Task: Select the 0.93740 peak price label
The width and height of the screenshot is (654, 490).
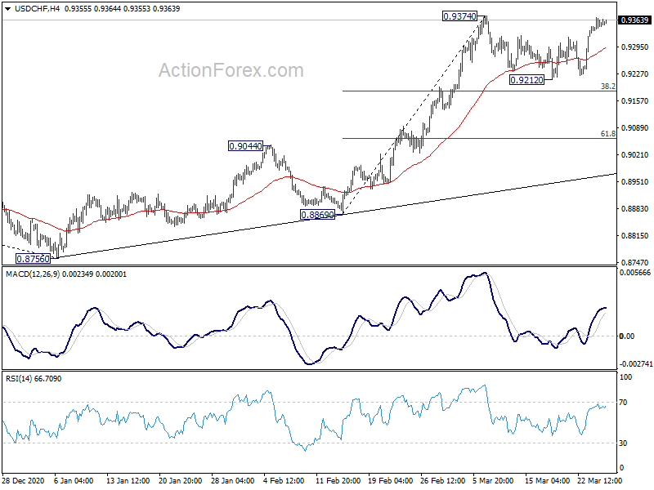Action: point(459,16)
